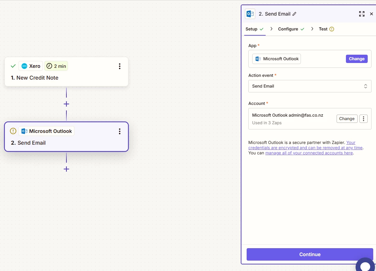Open the account options three-dot menu
The height and width of the screenshot is (271, 376).
point(363,119)
